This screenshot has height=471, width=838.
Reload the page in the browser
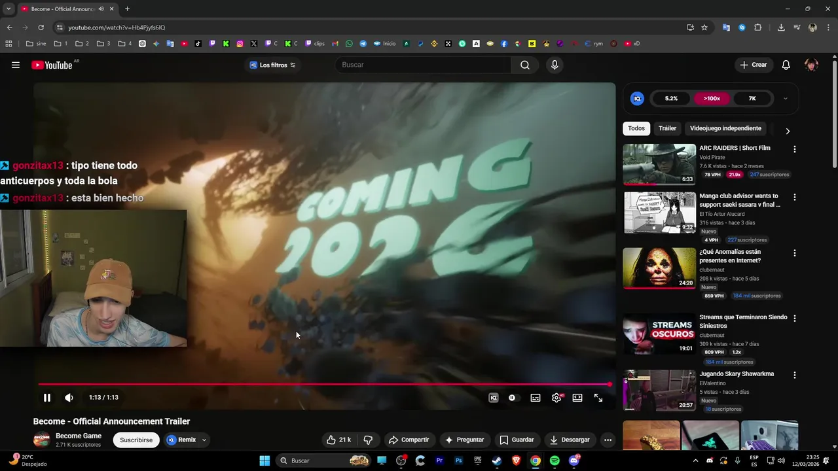tap(41, 27)
